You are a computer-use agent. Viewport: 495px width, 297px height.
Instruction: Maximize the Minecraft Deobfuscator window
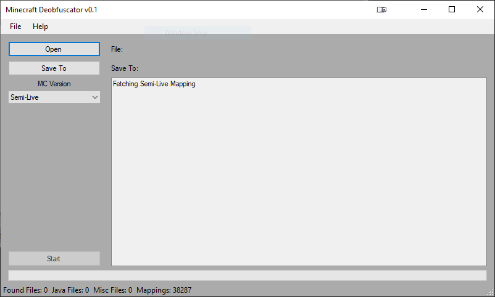pyautogui.click(x=452, y=9)
